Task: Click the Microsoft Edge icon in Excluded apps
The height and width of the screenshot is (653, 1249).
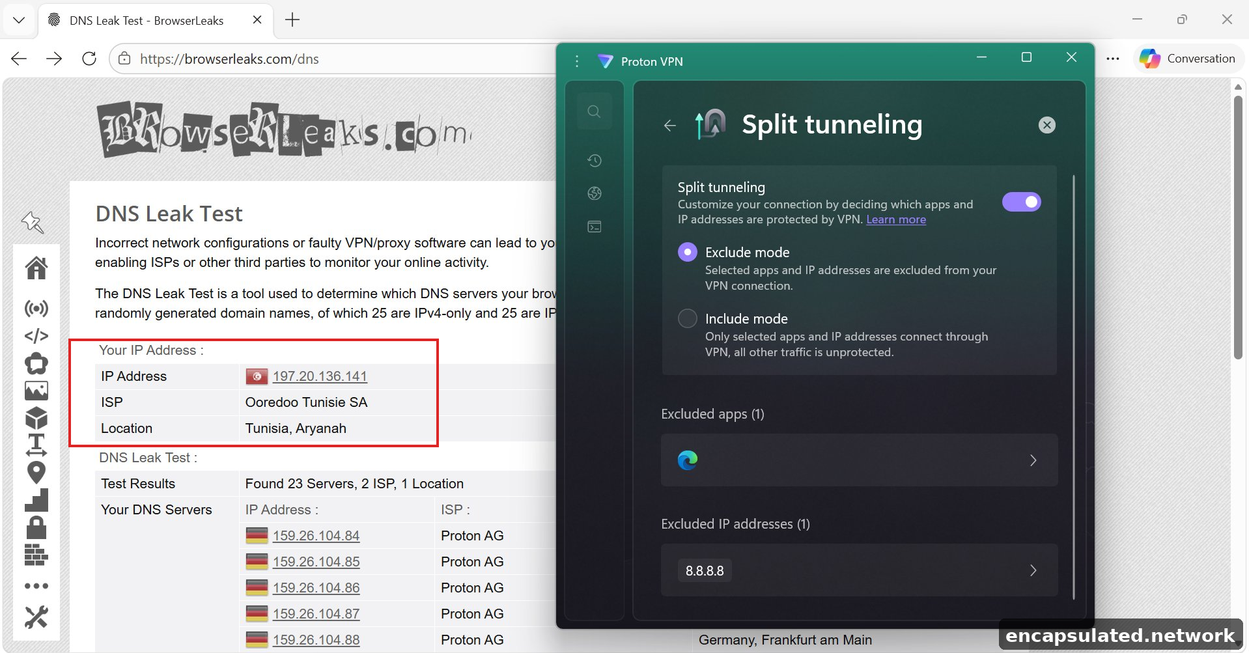Action: (x=688, y=460)
